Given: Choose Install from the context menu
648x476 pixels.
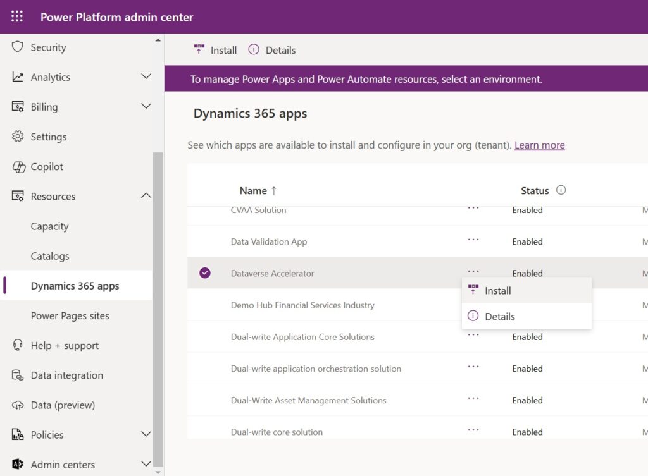Looking at the screenshot, I should (526, 291).
